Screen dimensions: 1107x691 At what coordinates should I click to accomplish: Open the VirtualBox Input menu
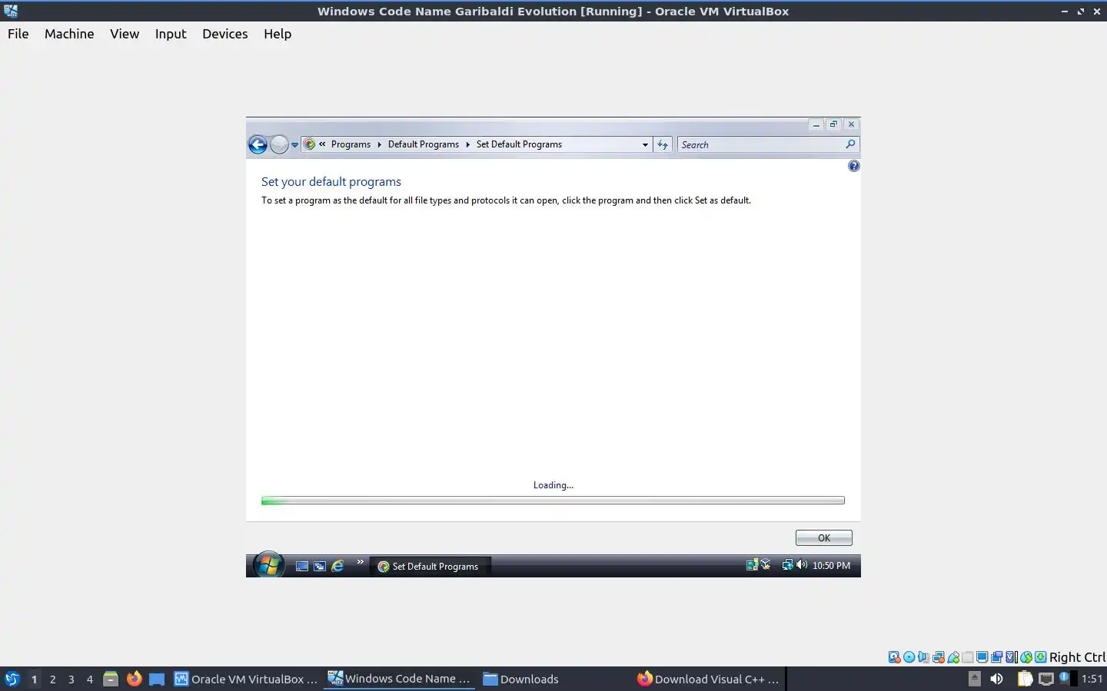pyautogui.click(x=171, y=34)
